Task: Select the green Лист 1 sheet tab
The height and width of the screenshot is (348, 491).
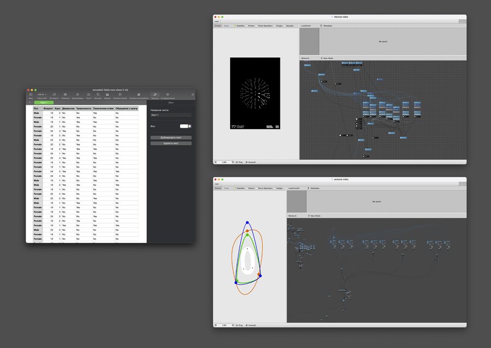Action: [44, 103]
